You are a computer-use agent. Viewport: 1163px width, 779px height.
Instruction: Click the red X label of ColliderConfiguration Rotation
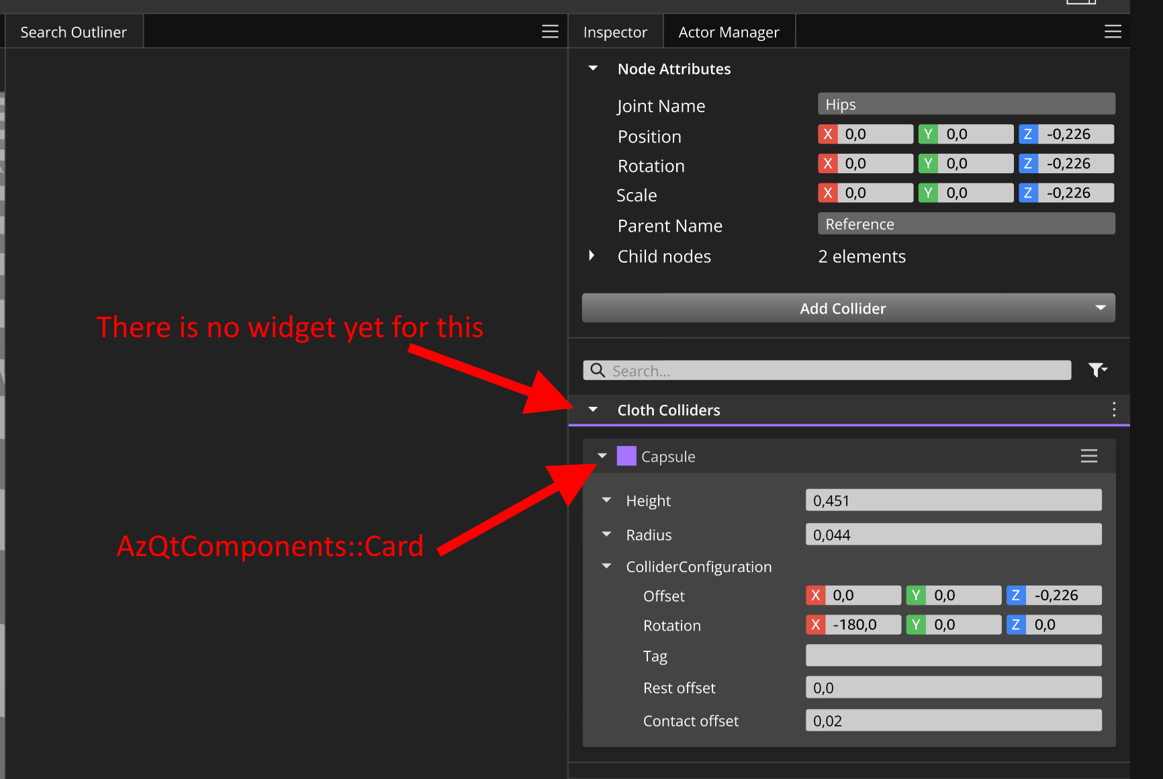816,625
